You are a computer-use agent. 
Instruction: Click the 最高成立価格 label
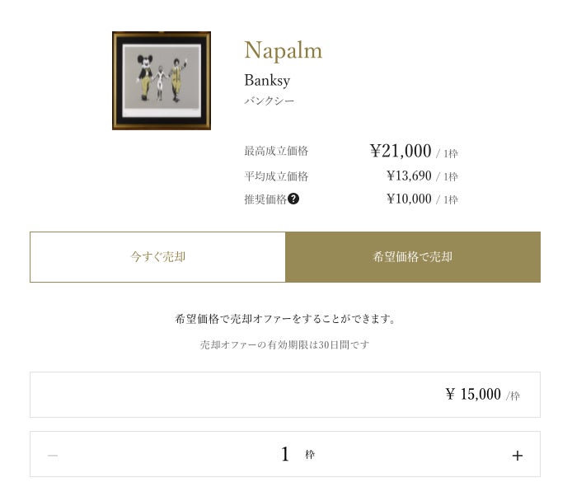[276, 152]
